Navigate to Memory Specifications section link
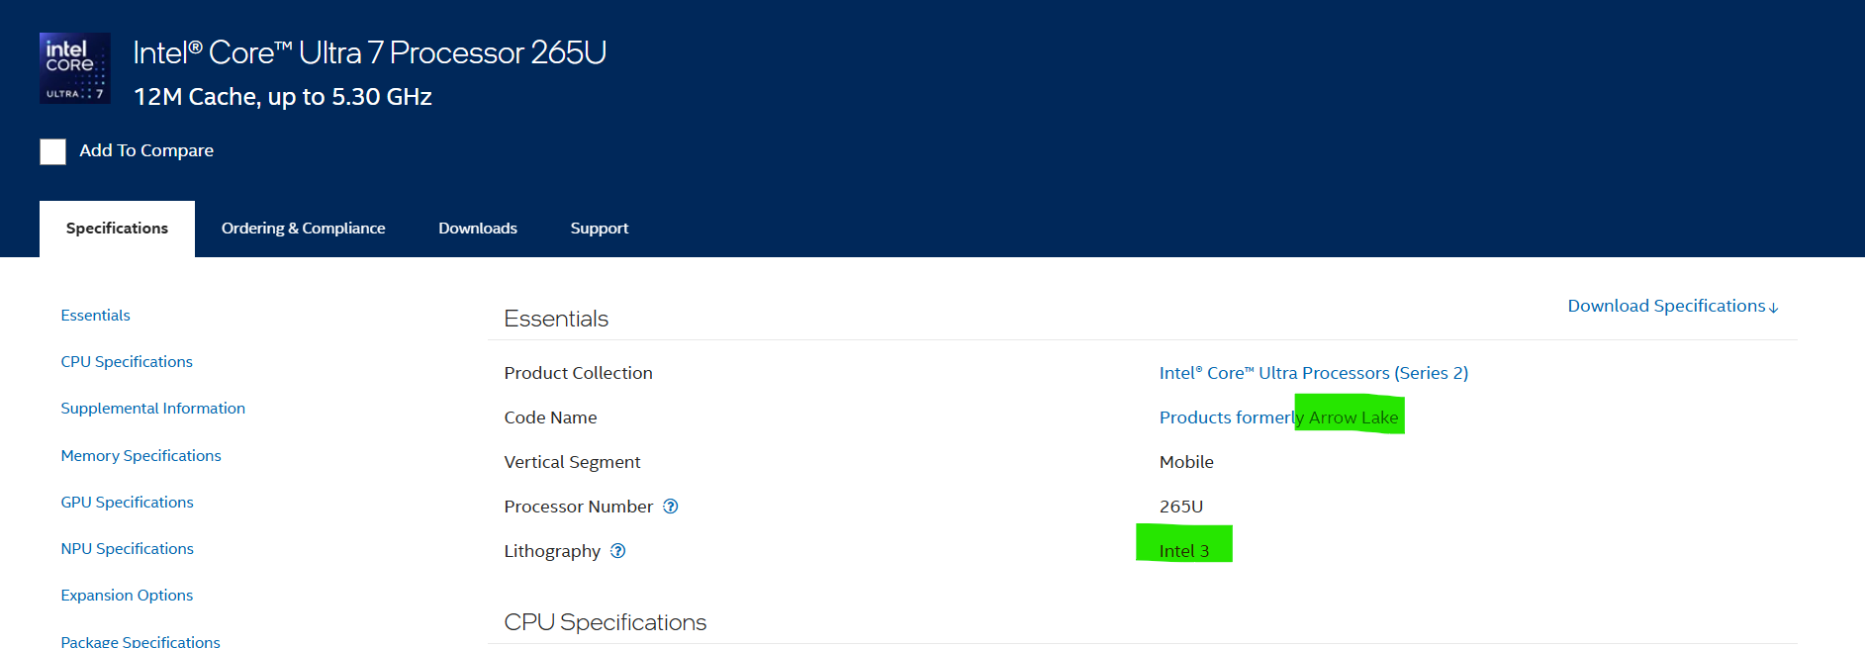The image size is (1865, 648). pos(140,456)
